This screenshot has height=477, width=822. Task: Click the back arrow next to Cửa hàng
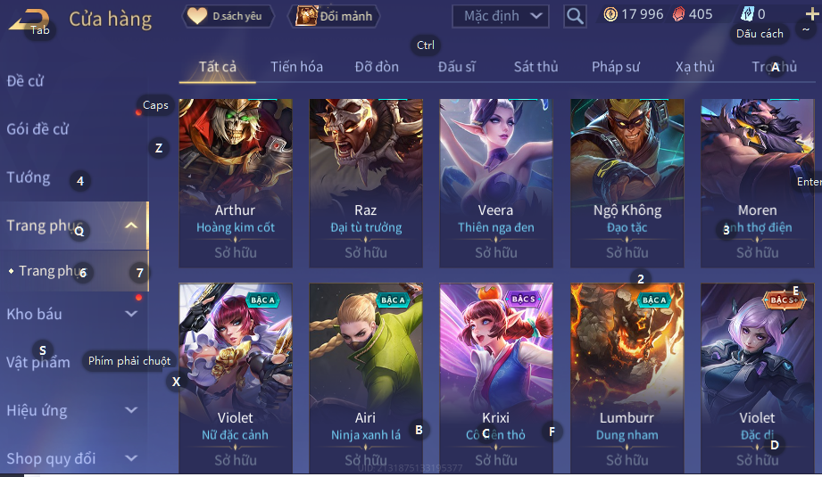[29, 21]
